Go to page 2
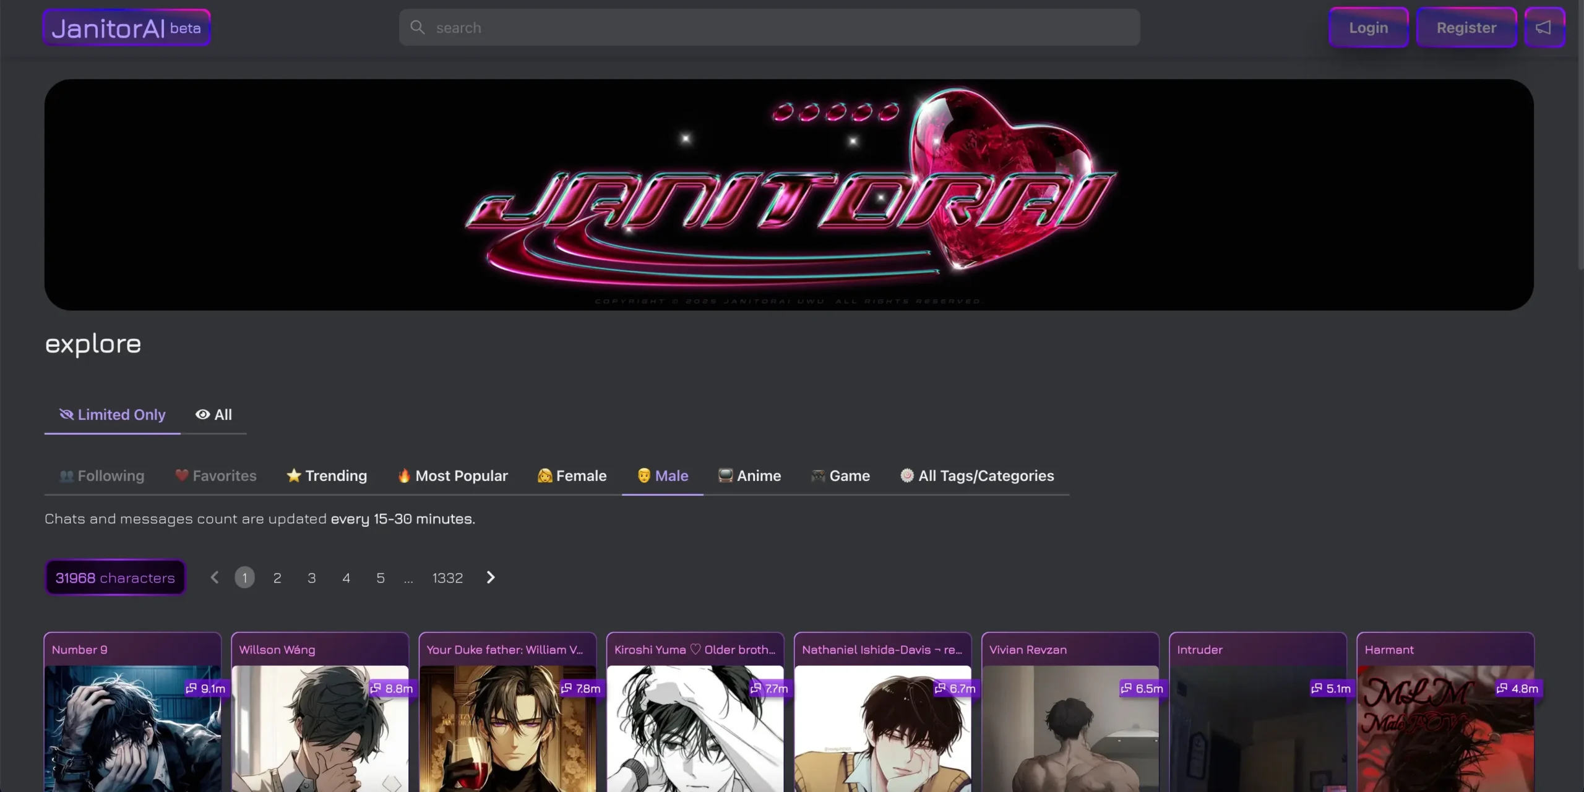Viewport: 1584px width, 792px height. [x=277, y=577]
